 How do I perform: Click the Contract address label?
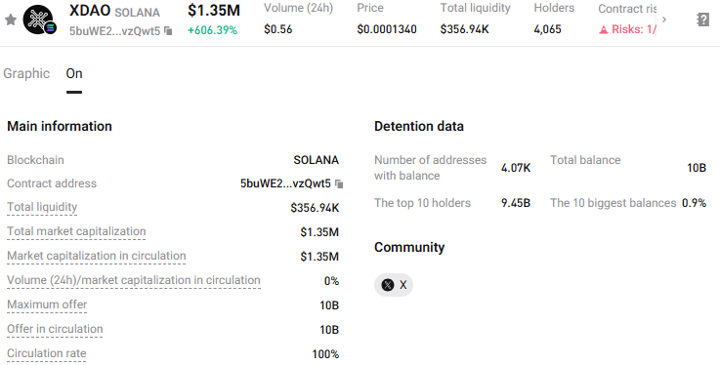pos(52,183)
